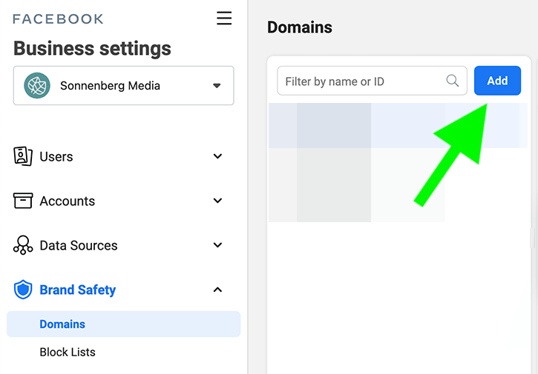Collapse the Brand Safety section chevron
Screen dimensions: 538x374
[x=217, y=290]
